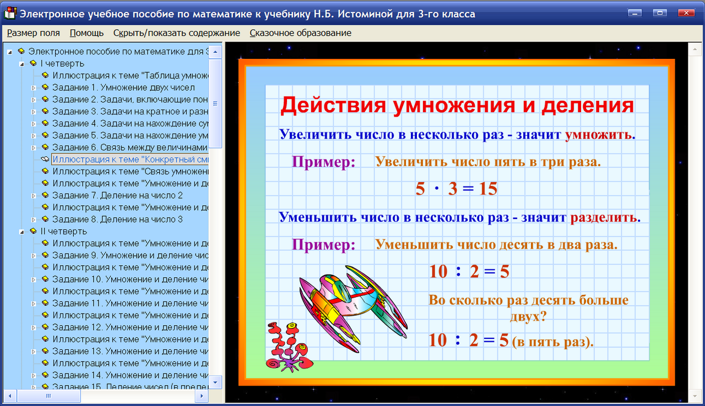Collapse the 'I четверть' tree branch

21,63
